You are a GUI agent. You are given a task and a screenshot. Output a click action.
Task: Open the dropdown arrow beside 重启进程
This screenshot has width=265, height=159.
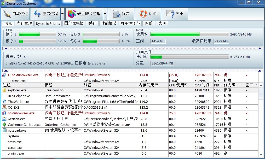coord(62,14)
